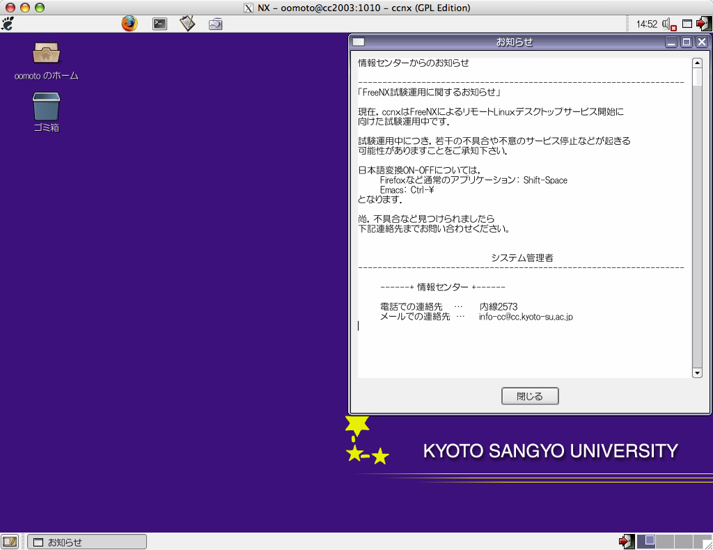The image size is (713, 550).
Task: Click the email info-cc@cc.kyoto-su.ac.jp
Action: coord(526,317)
